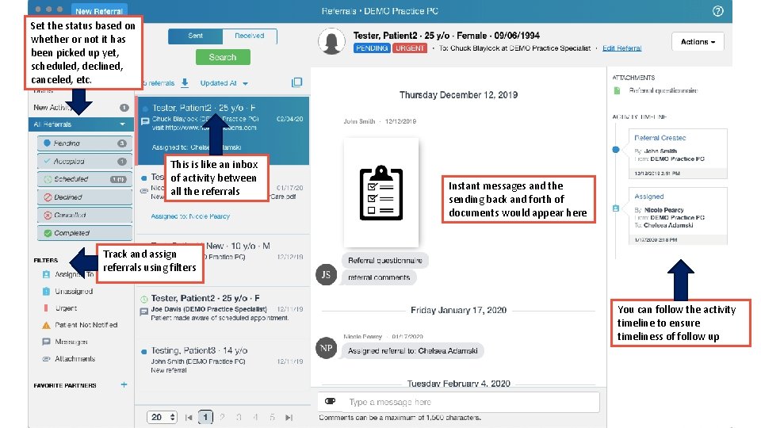The height and width of the screenshot is (428, 761).
Task: Click the attach file icon in message box
Action: pyautogui.click(x=330, y=401)
